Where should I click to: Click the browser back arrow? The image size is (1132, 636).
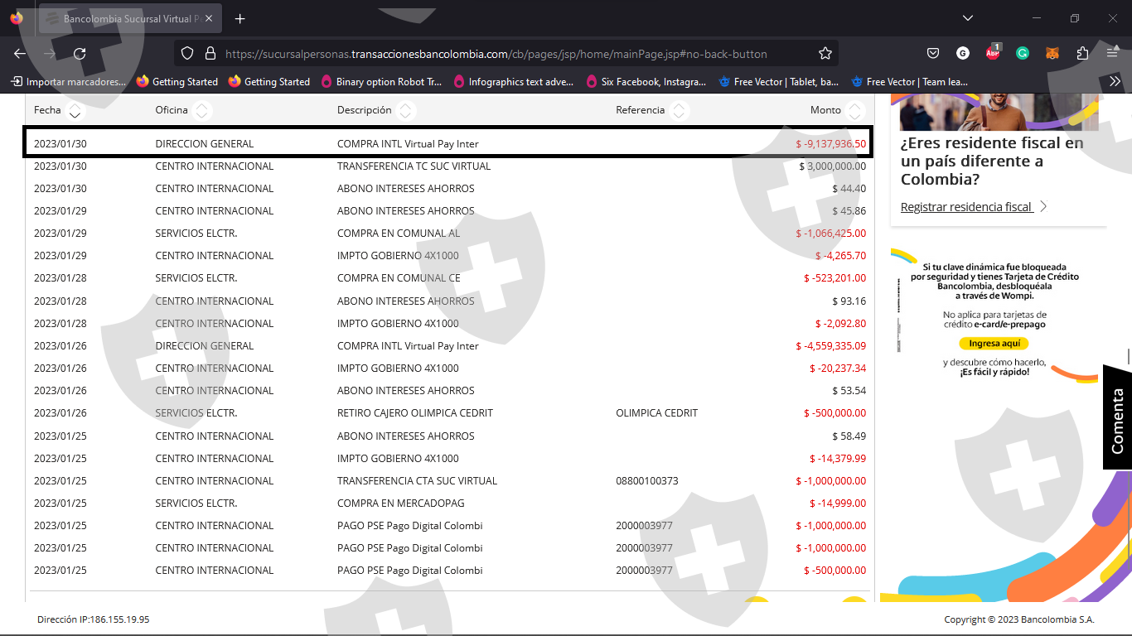(20, 54)
